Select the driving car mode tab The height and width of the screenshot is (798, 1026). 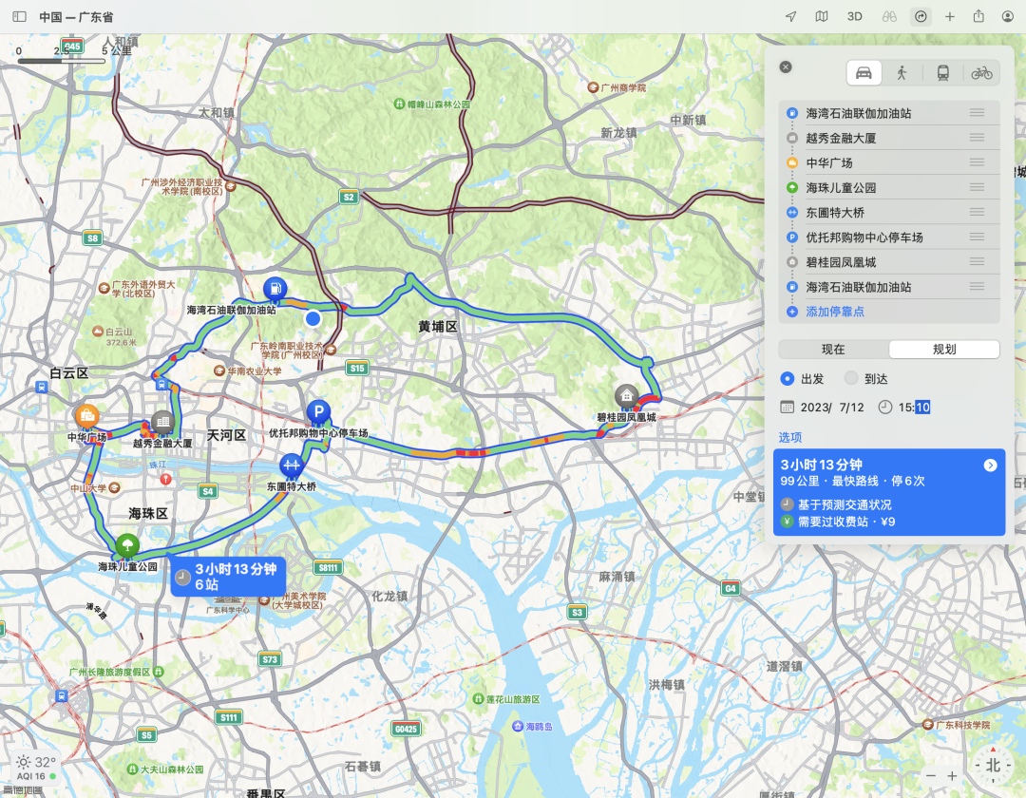point(864,72)
